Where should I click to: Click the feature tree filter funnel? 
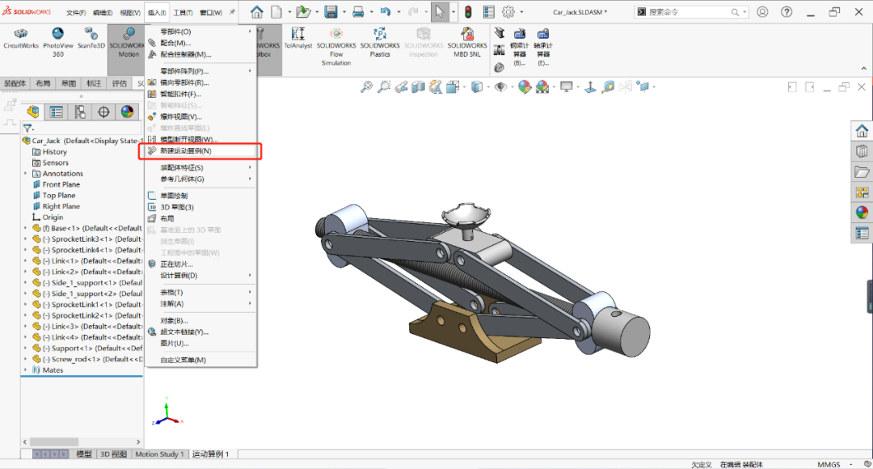point(27,129)
